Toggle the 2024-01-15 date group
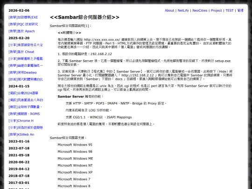Image resolution: width=252 pixels, height=189 pixels. click(19, 86)
